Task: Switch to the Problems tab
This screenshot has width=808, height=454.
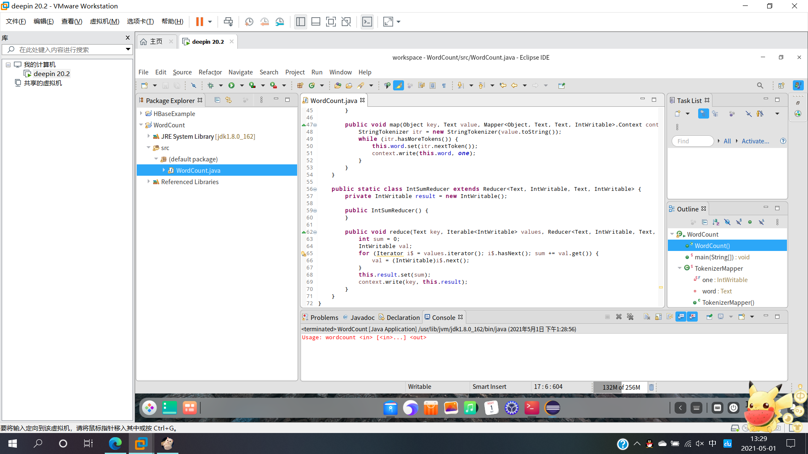Action: (324, 317)
